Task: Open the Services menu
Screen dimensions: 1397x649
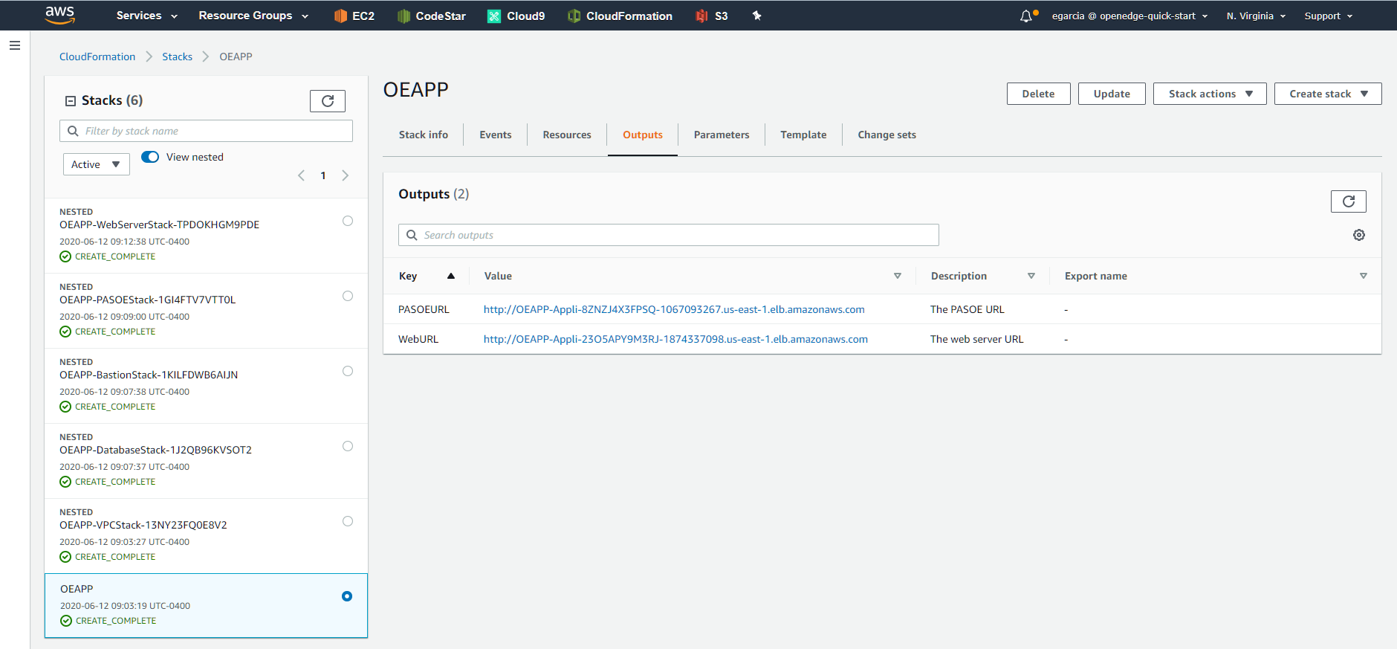Action: point(147,16)
